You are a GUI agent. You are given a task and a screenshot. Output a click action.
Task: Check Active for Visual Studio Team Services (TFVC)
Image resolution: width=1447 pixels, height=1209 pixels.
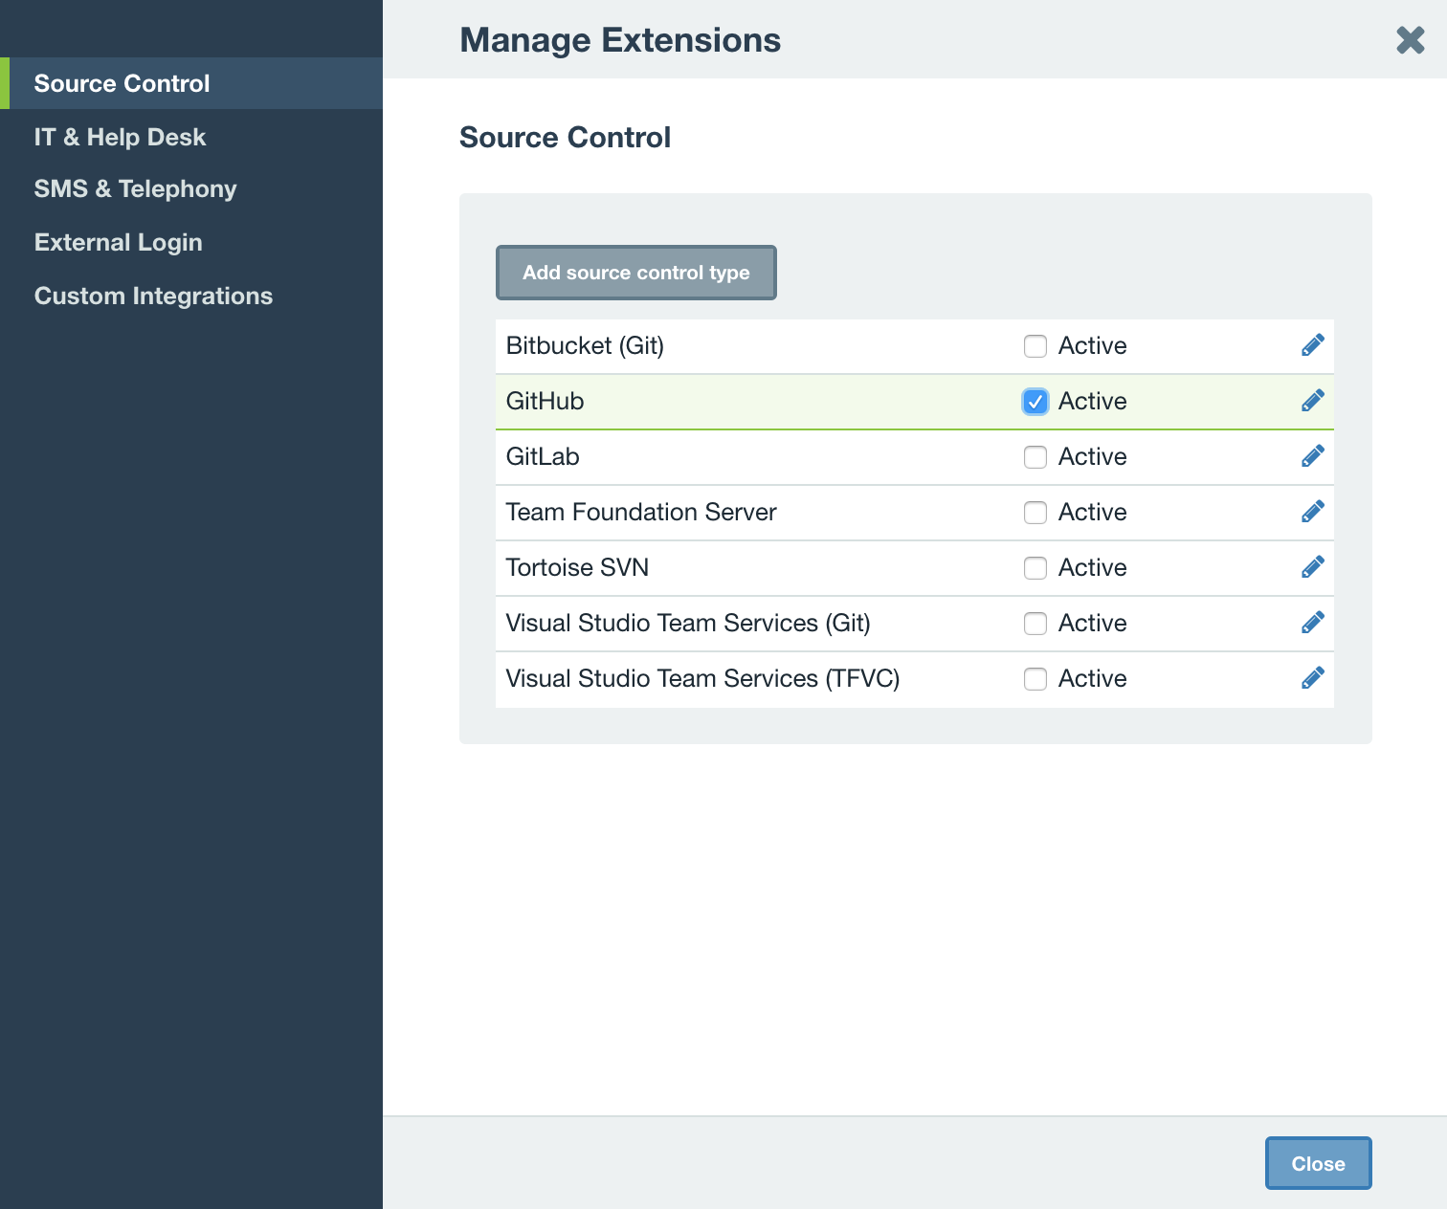pos(1035,679)
